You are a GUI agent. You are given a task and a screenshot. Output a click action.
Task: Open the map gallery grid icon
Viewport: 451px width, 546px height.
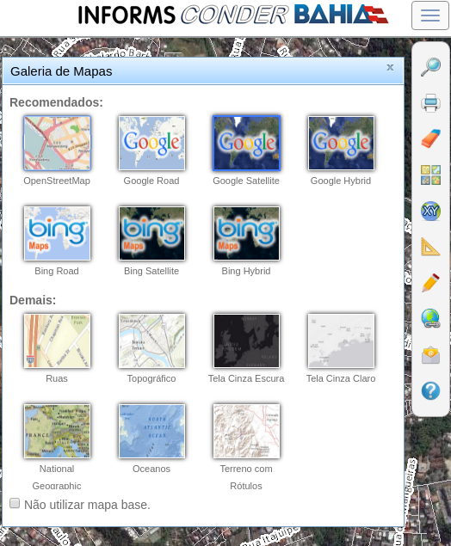coord(430,175)
